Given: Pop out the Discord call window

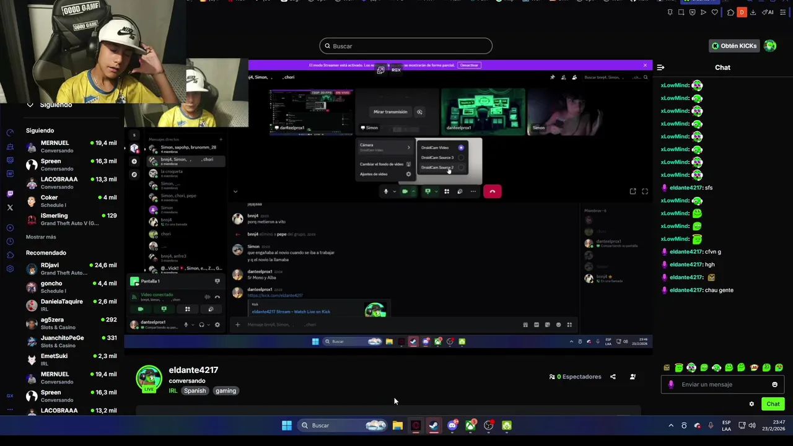Looking at the screenshot, I should (x=633, y=191).
